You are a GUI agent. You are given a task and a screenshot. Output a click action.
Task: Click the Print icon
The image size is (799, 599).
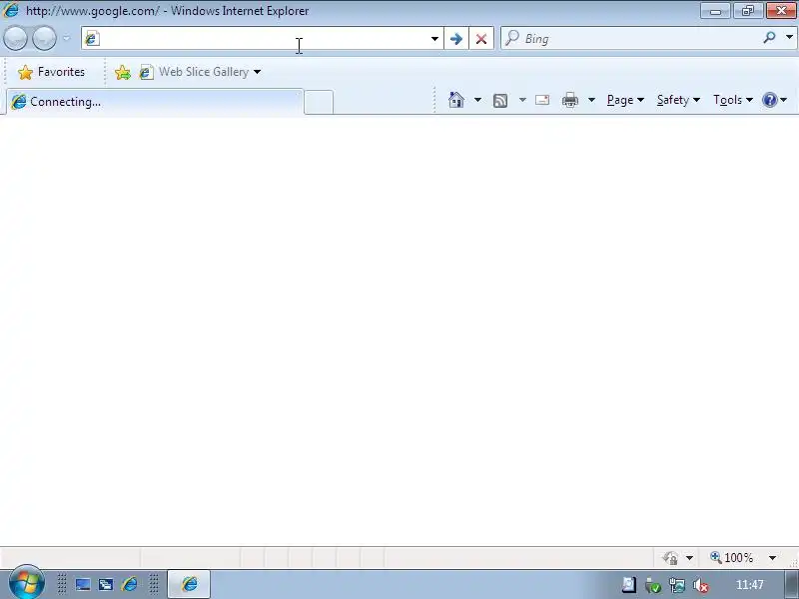[570, 101]
